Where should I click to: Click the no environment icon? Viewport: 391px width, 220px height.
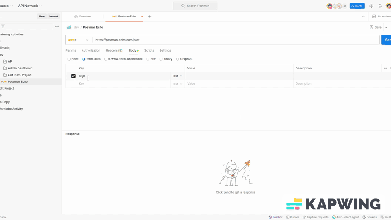pyautogui.click(x=374, y=17)
